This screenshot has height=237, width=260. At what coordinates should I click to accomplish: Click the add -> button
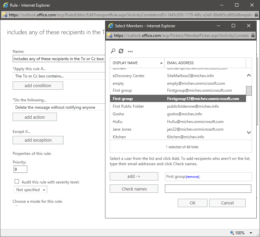(134, 177)
